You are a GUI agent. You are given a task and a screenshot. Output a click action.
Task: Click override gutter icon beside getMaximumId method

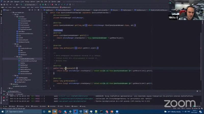46,68
